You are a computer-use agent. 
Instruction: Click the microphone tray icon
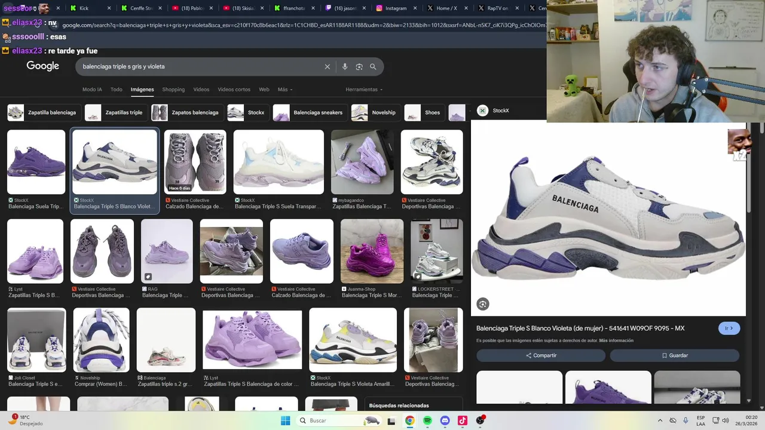[x=686, y=420]
